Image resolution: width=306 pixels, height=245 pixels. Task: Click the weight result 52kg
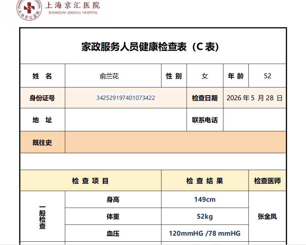tap(205, 216)
